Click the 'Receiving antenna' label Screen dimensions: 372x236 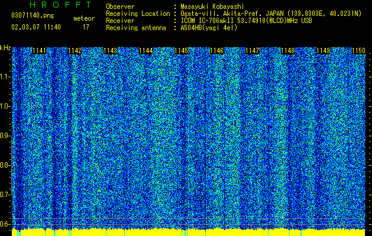pyautogui.click(x=136, y=28)
